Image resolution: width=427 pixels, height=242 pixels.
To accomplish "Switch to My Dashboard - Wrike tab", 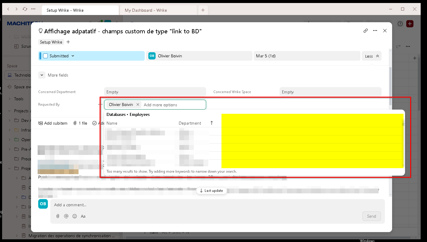I will point(159,10).
